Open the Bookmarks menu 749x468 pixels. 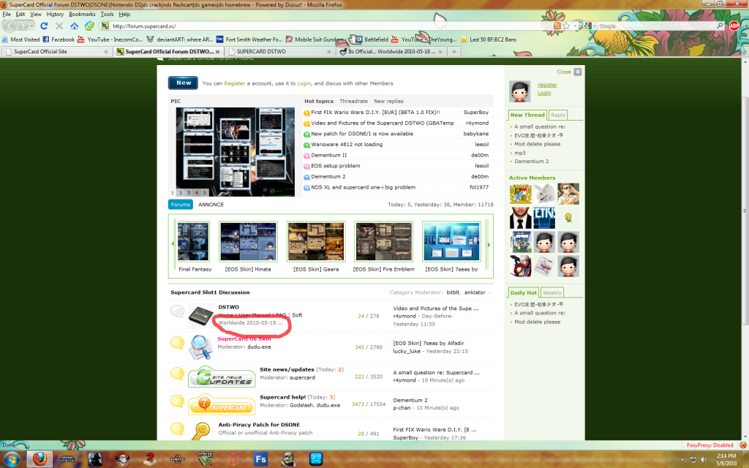pos(82,15)
